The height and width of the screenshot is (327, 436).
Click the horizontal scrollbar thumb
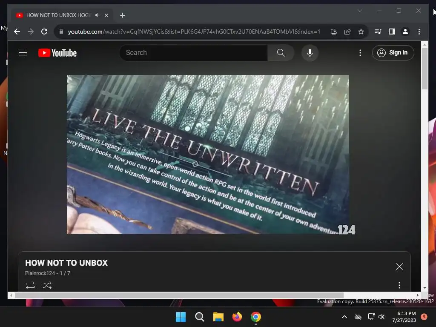tap(179, 295)
